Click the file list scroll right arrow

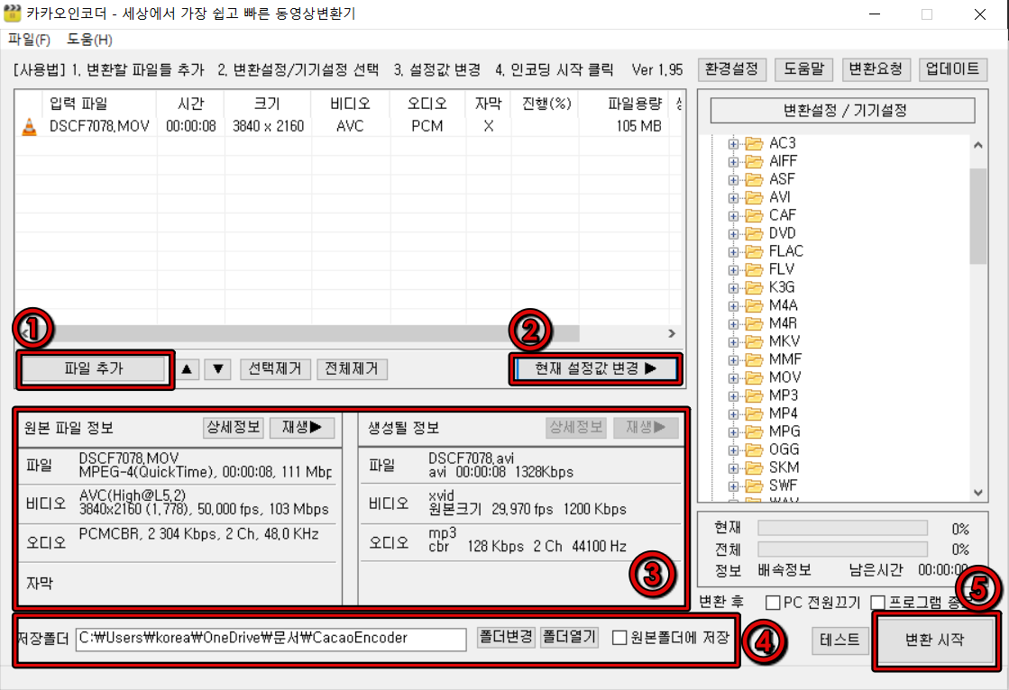(x=672, y=333)
